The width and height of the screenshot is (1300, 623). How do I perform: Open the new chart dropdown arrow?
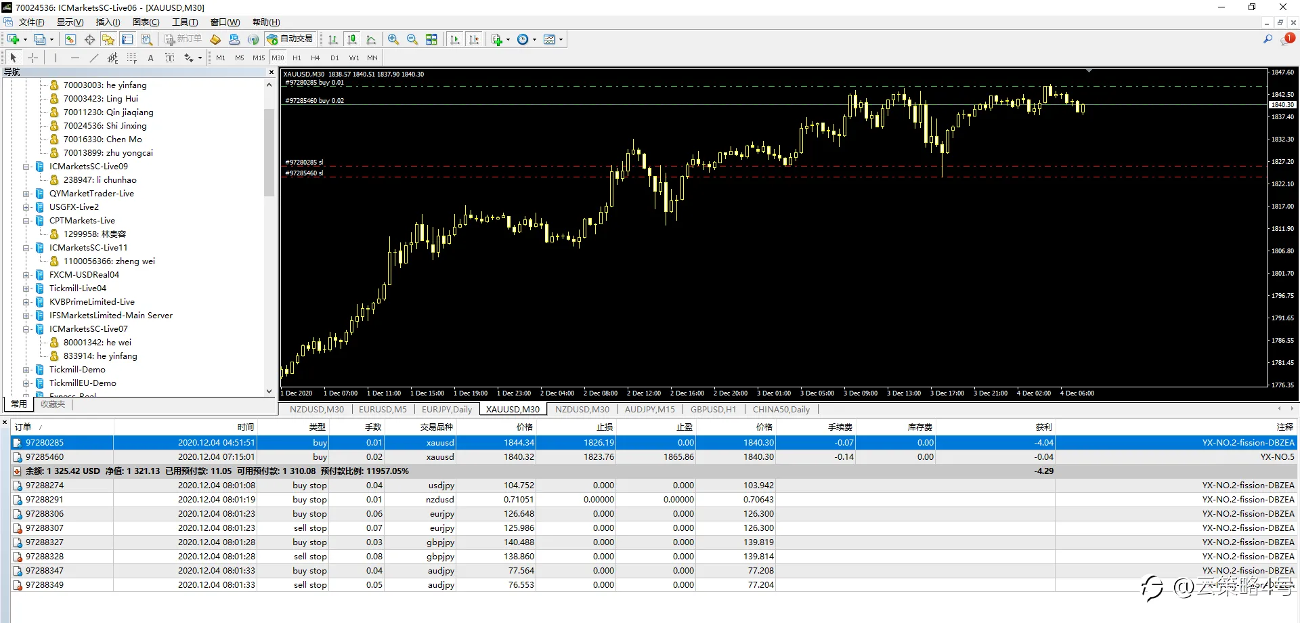(25, 39)
